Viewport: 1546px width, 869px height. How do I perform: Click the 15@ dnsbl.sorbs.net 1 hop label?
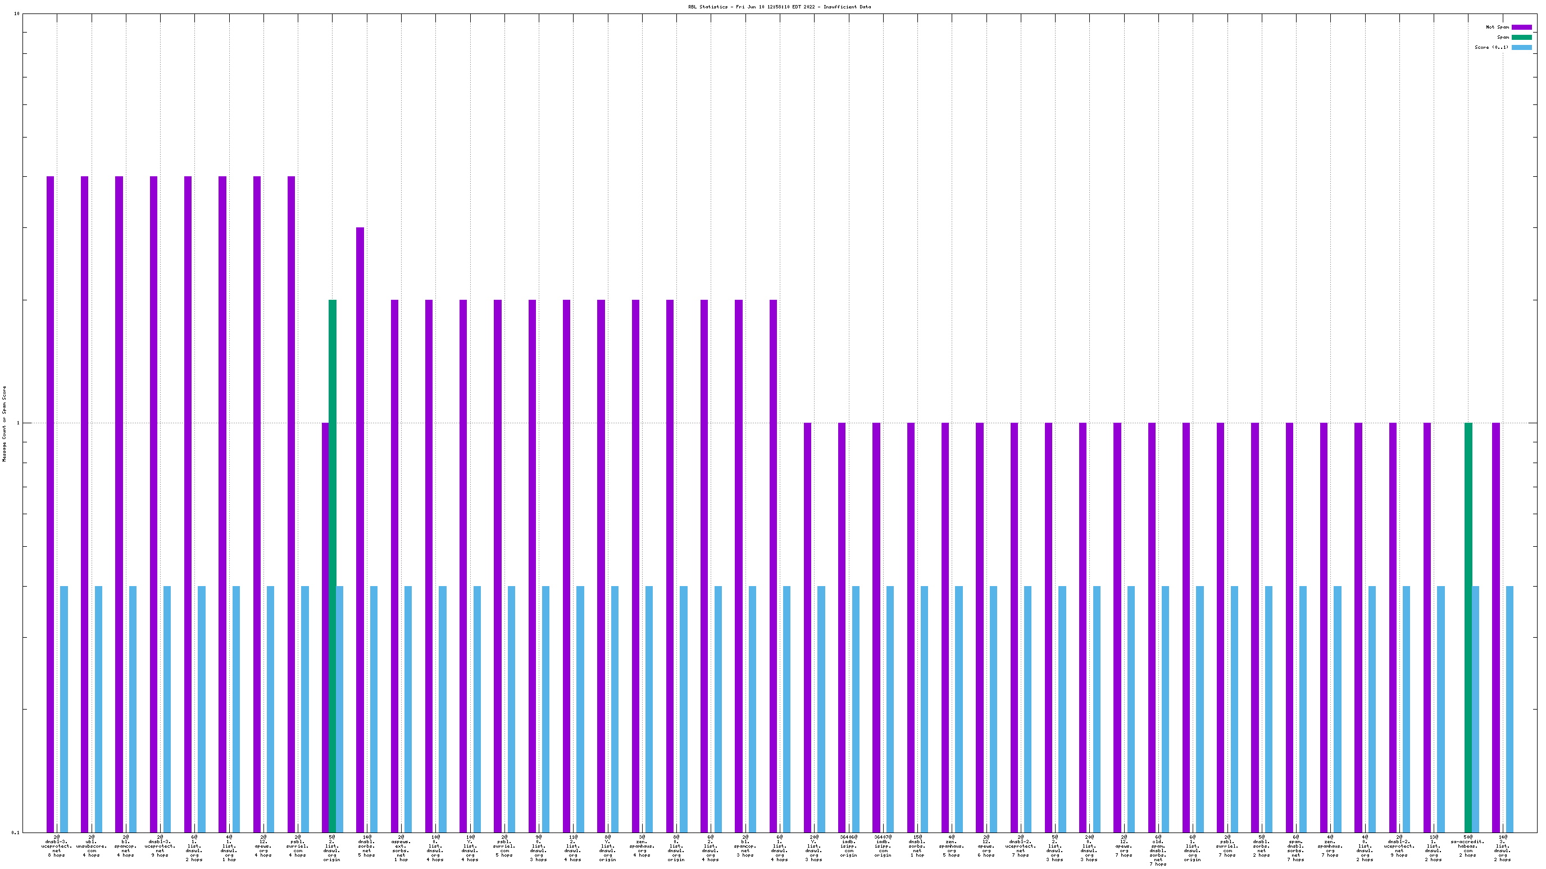coord(917,845)
